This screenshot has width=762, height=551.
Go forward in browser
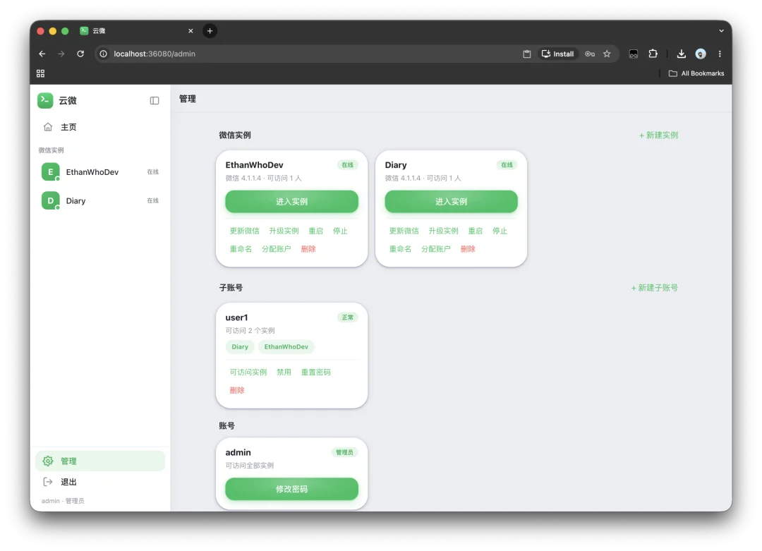pyautogui.click(x=61, y=54)
